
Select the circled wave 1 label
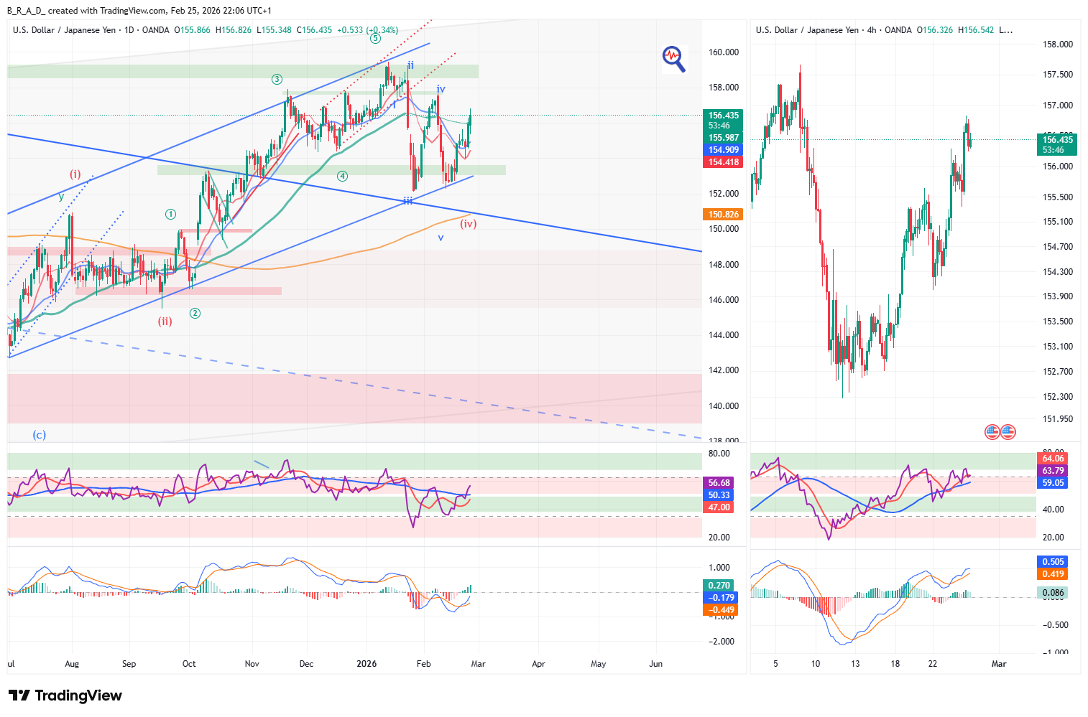(170, 214)
